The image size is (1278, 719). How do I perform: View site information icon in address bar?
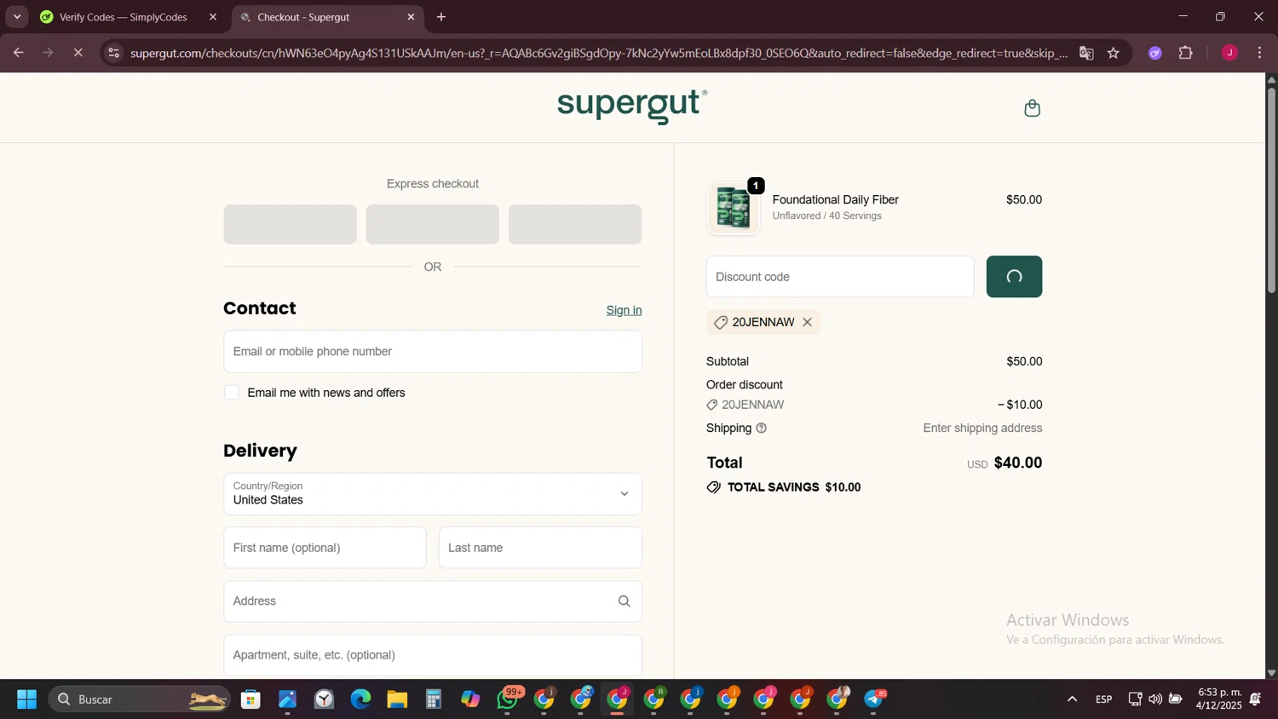(113, 53)
